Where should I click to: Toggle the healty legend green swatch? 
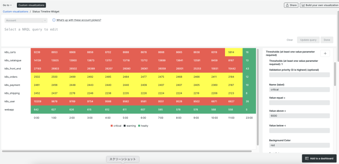[x=139, y=126]
